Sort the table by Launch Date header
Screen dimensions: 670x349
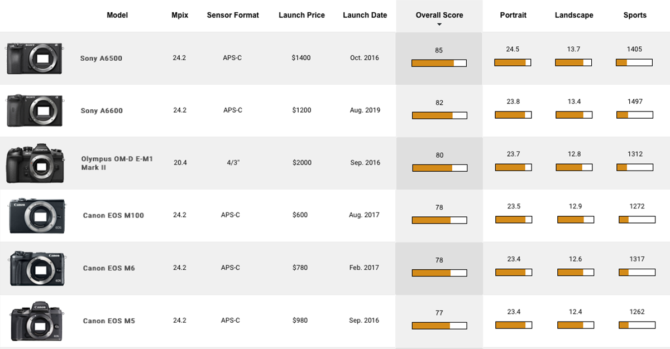[365, 15]
